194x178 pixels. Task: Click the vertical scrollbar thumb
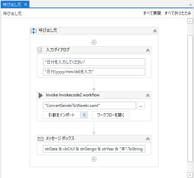pyautogui.click(x=190, y=99)
